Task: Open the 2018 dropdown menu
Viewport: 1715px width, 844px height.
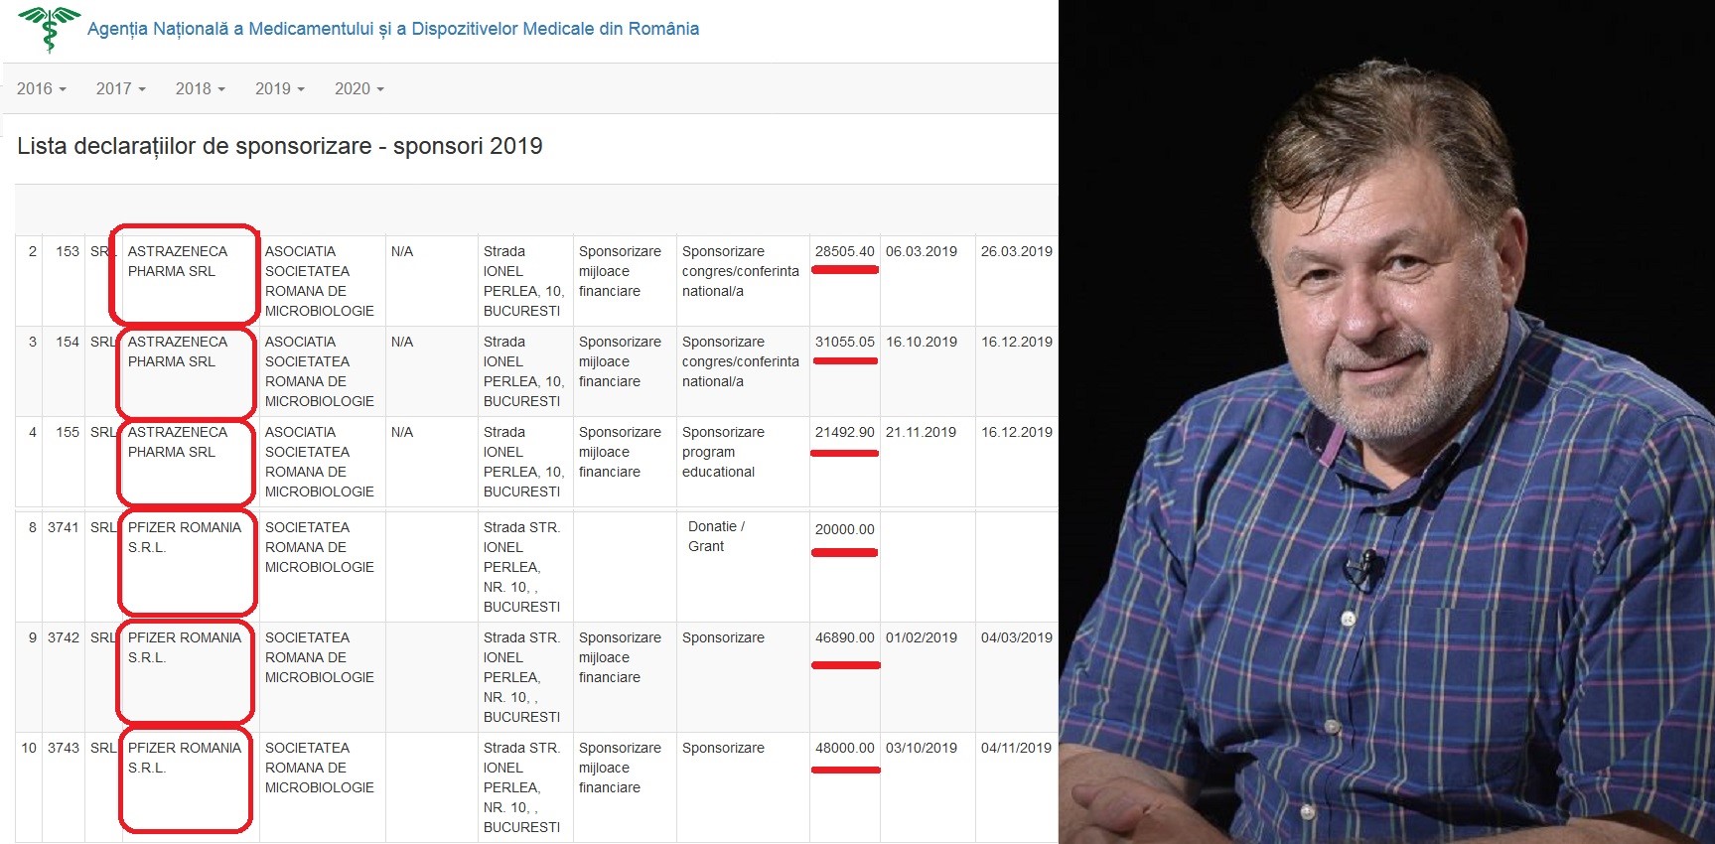Action: [x=200, y=88]
